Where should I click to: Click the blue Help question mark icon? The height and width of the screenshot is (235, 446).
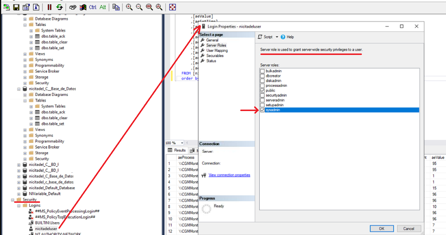pos(283,37)
